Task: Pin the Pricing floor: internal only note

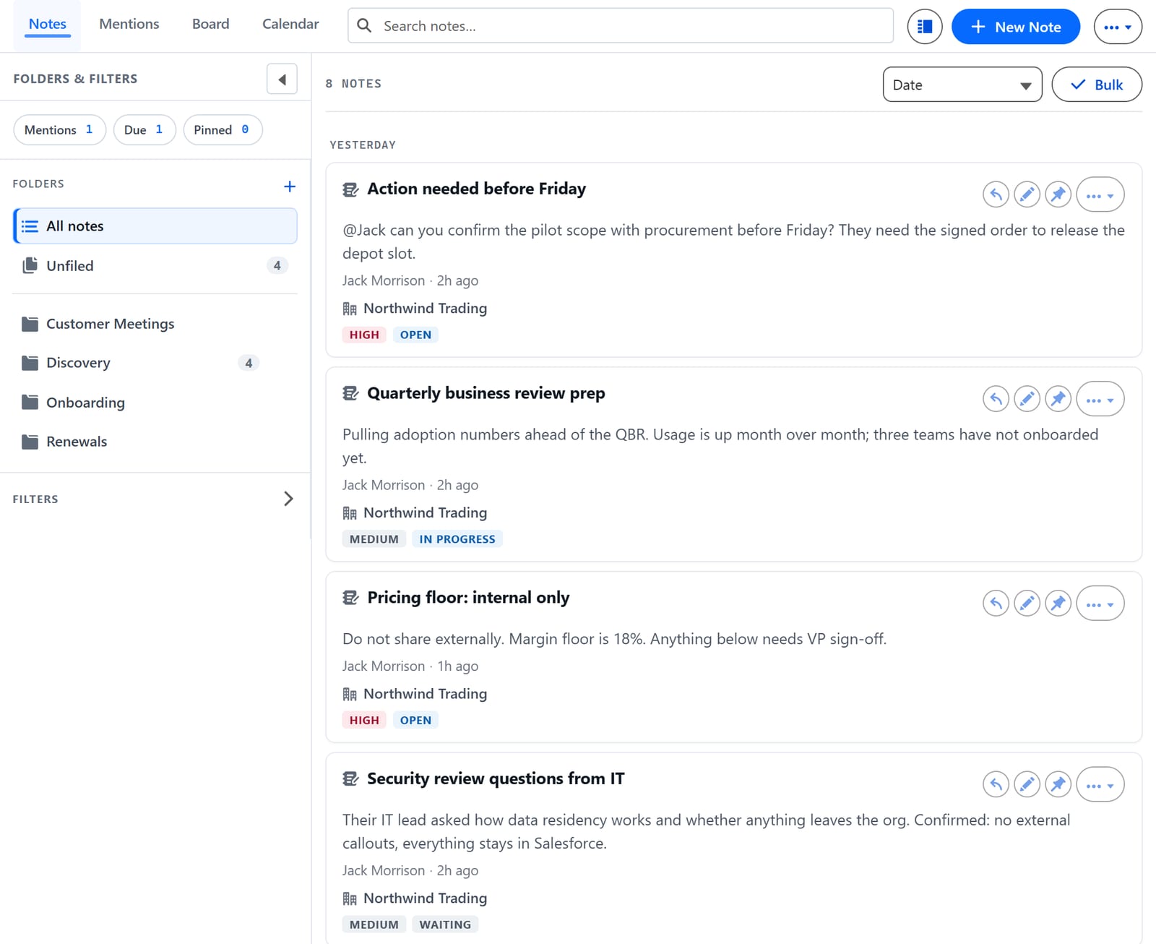Action: pyautogui.click(x=1058, y=604)
